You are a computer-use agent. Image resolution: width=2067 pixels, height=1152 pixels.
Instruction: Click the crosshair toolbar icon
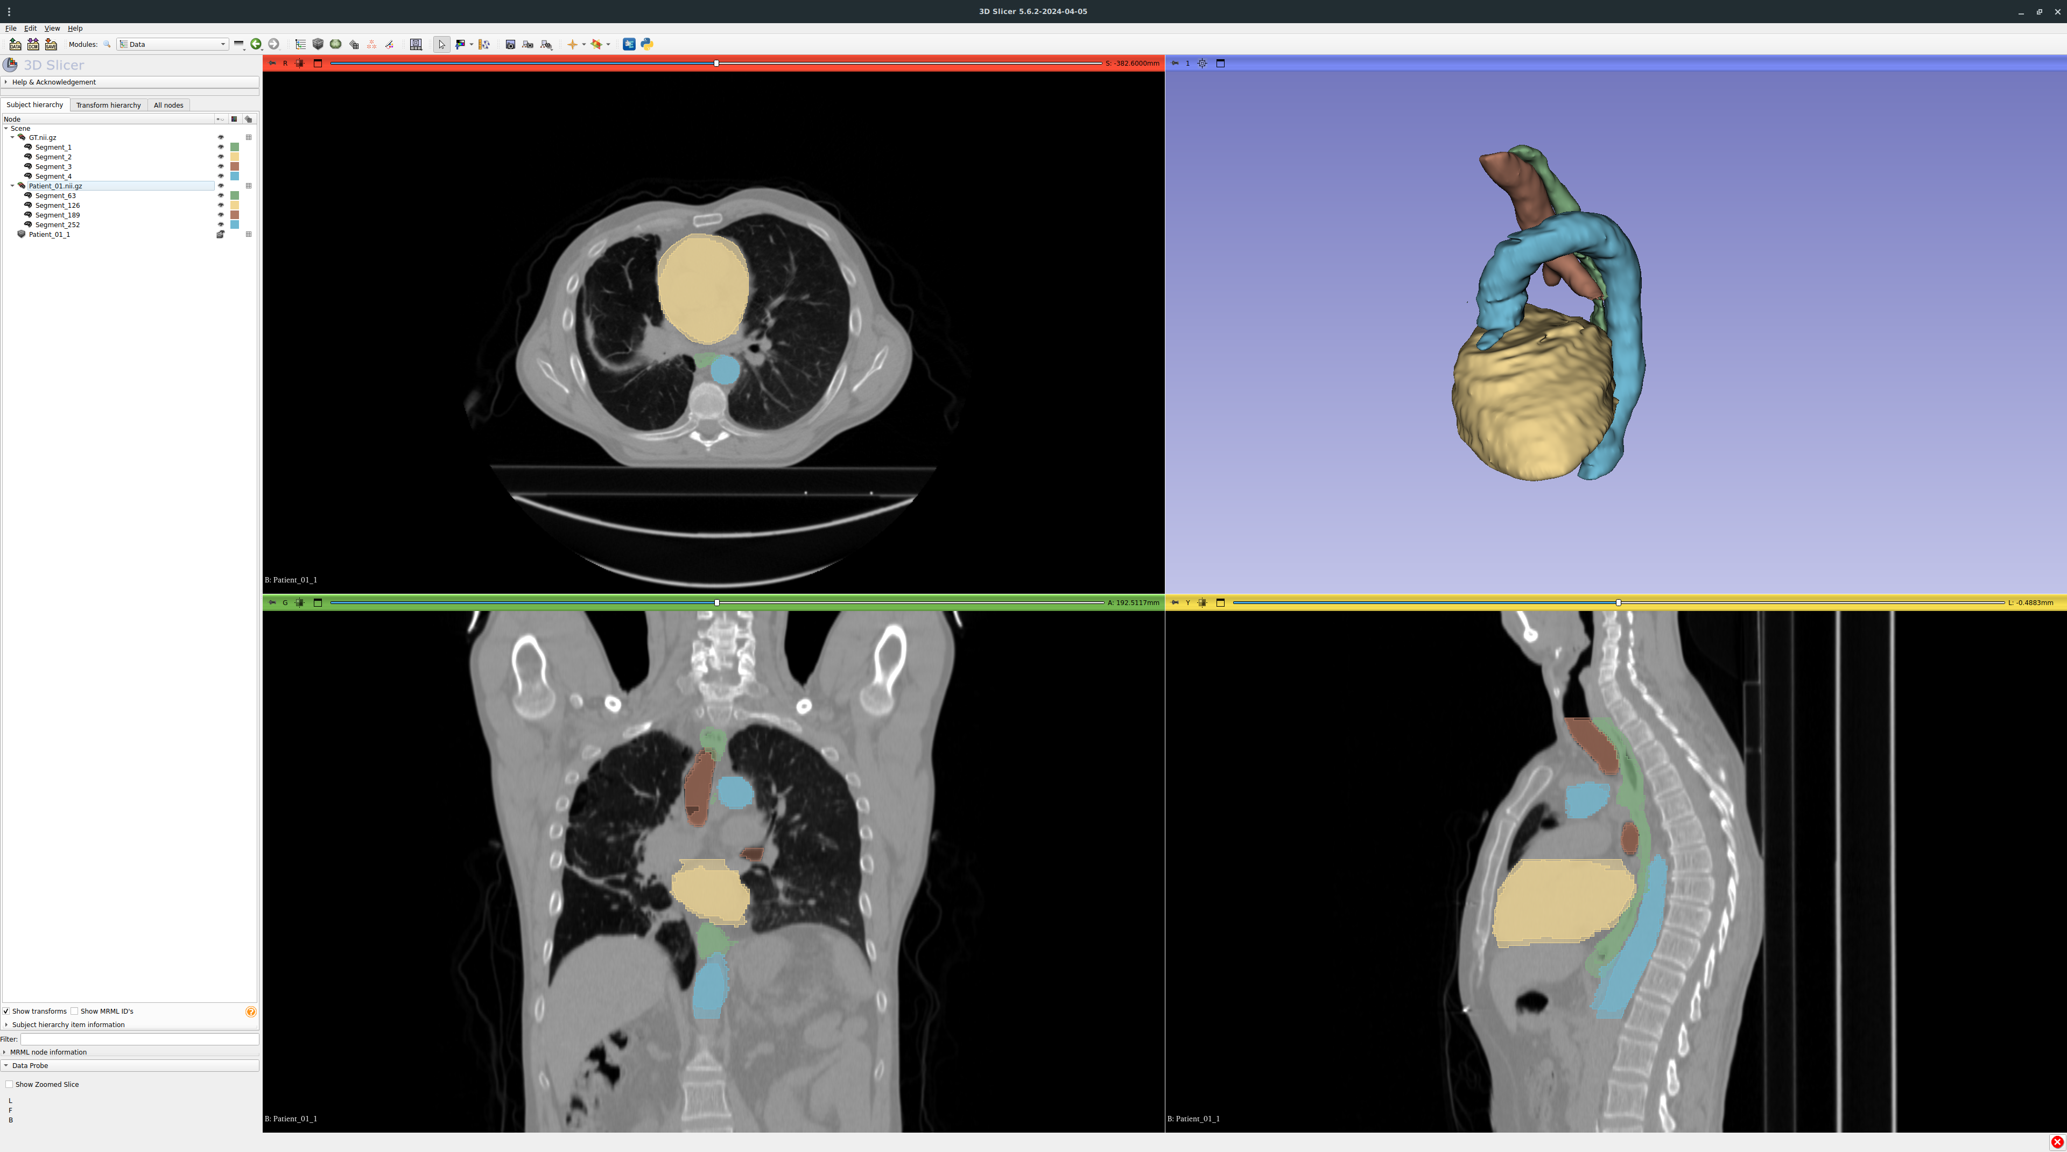(572, 44)
